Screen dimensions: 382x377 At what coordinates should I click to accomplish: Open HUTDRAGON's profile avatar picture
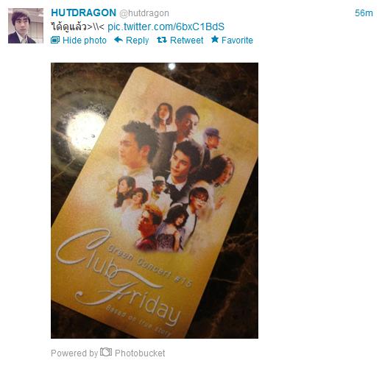[x=26, y=26]
